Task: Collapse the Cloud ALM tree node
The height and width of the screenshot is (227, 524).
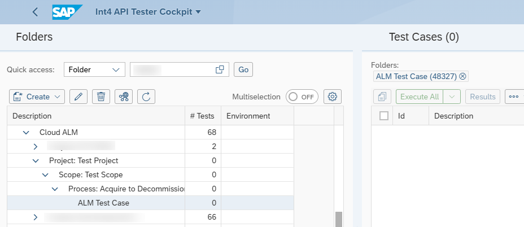Action: point(26,132)
